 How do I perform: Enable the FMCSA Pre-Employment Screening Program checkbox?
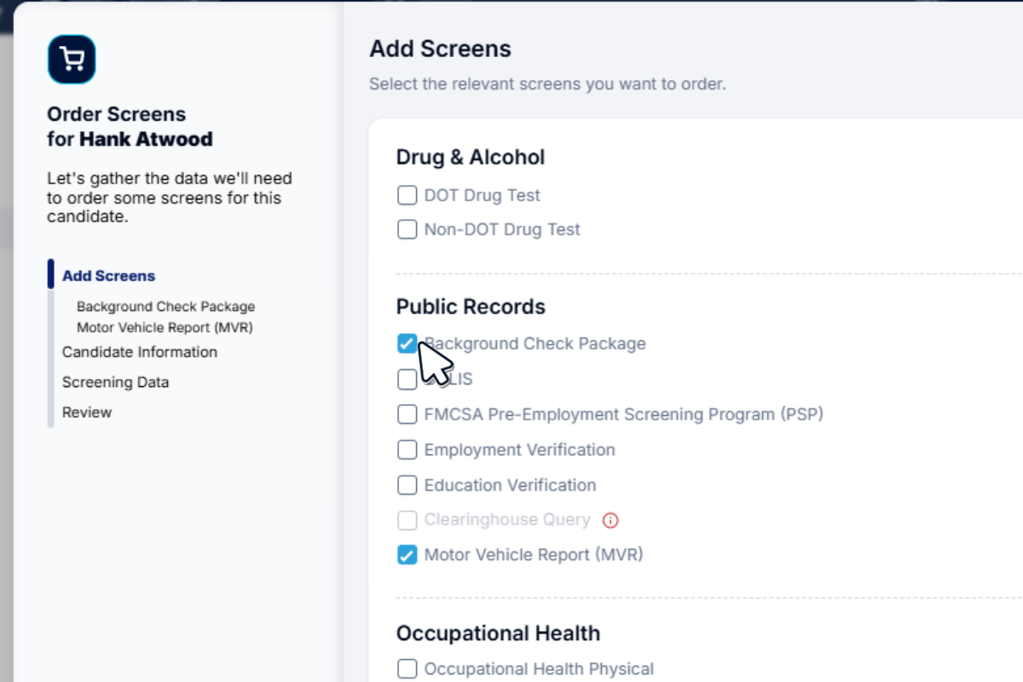pyautogui.click(x=407, y=414)
